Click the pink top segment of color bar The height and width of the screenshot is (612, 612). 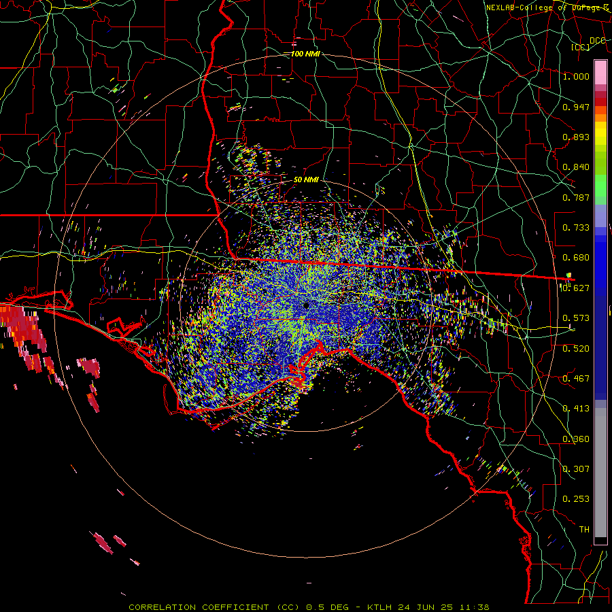(600, 73)
